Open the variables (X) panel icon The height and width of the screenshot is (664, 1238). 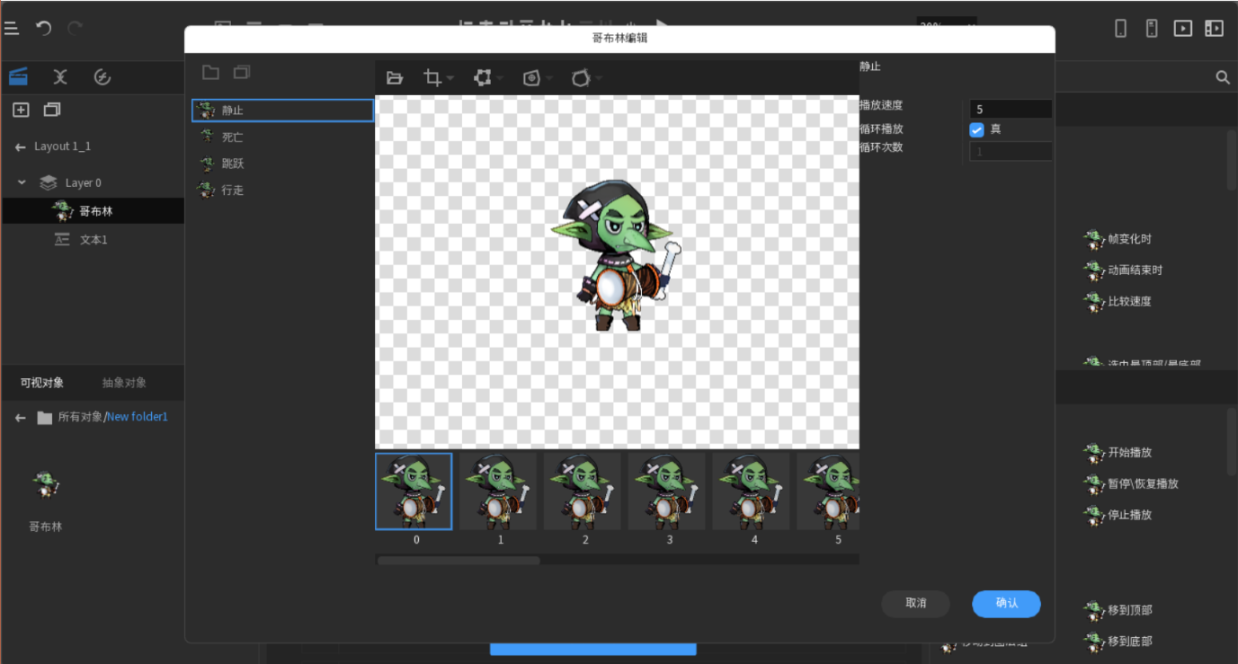coord(60,77)
